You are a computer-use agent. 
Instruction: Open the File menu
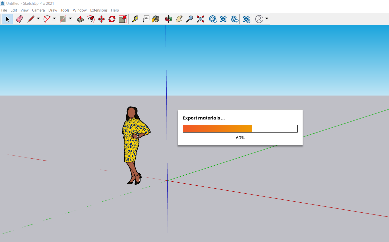click(x=4, y=10)
